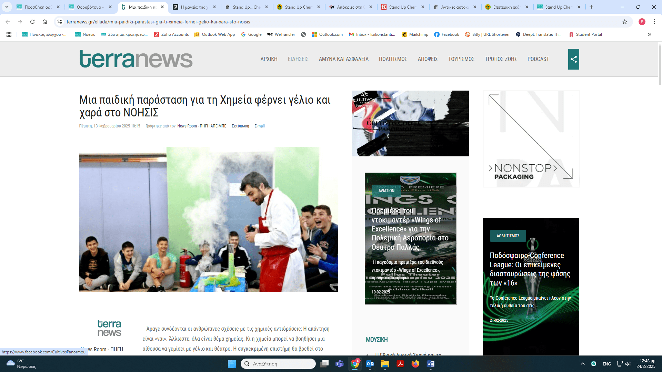Open the NONSTOP Packaging ad banner
Image resolution: width=662 pixels, height=372 pixels.
(x=531, y=139)
